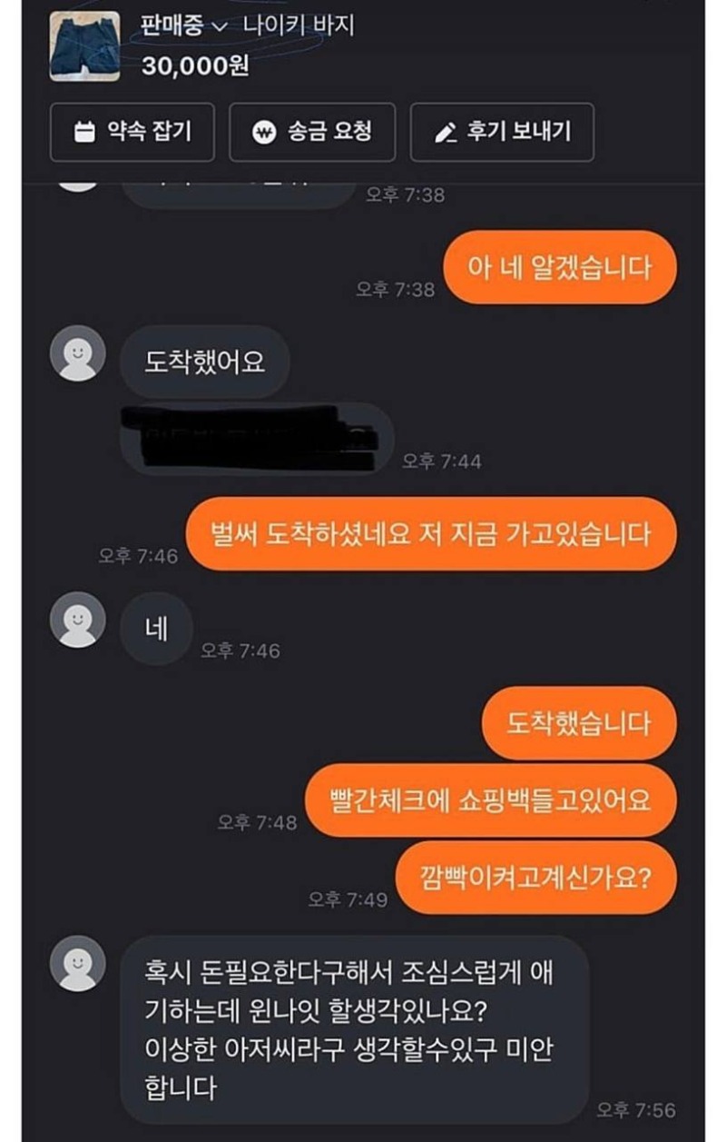Open profile avatar beside 네 message

coord(77,620)
